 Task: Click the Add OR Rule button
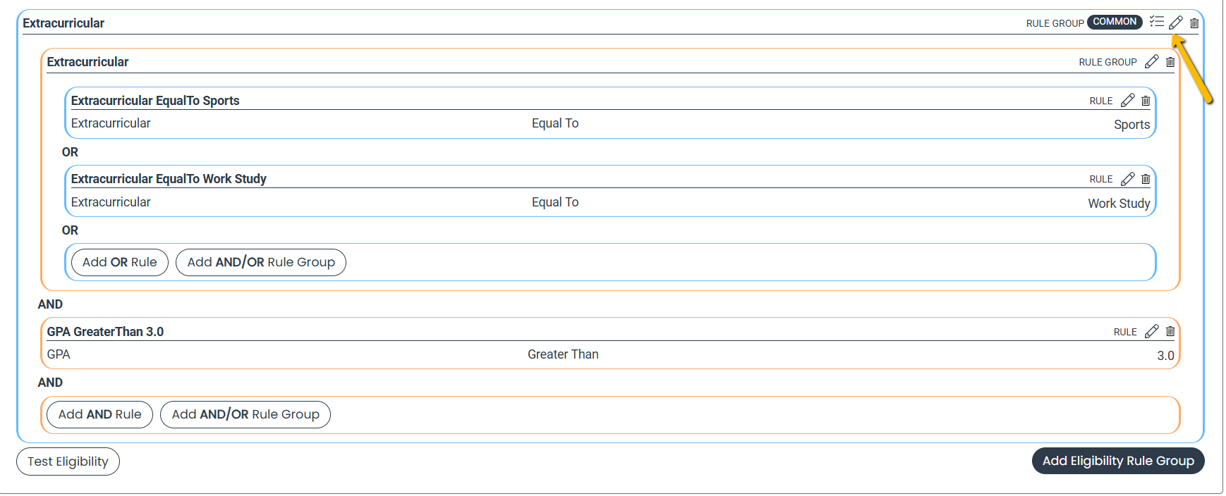tap(119, 262)
